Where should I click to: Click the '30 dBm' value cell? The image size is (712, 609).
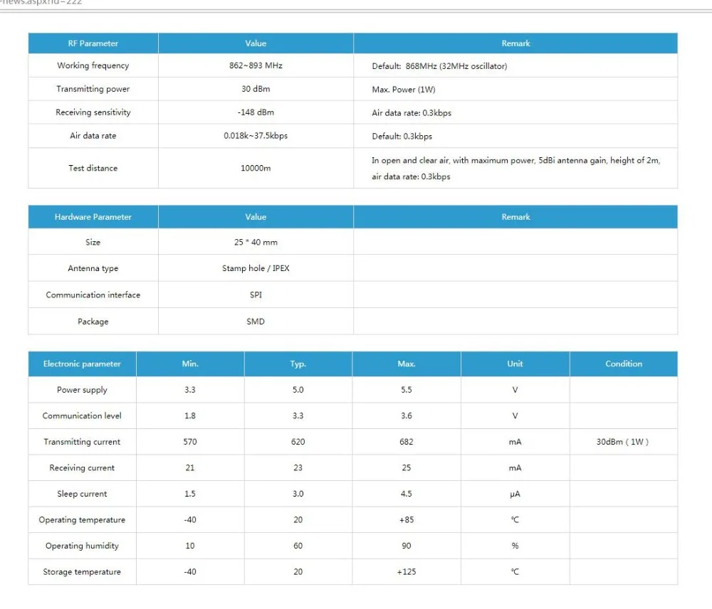(x=256, y=89)
